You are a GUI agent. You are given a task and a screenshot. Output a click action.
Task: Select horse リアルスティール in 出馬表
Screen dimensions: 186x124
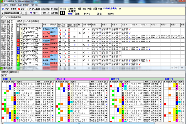click(x=33, y=45)
